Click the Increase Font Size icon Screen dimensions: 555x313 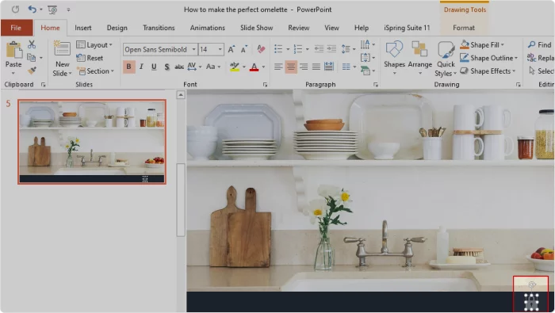pos(232,49)
